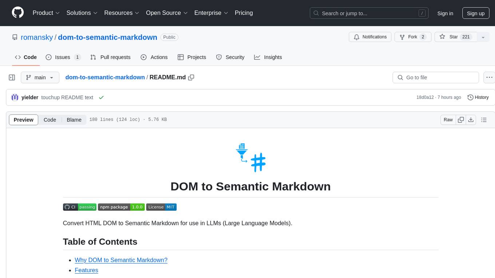Image resolution: width=495 pixels, height=278 pixels.
Task: Switch to the Projects tab
Action: coord(192,57)
